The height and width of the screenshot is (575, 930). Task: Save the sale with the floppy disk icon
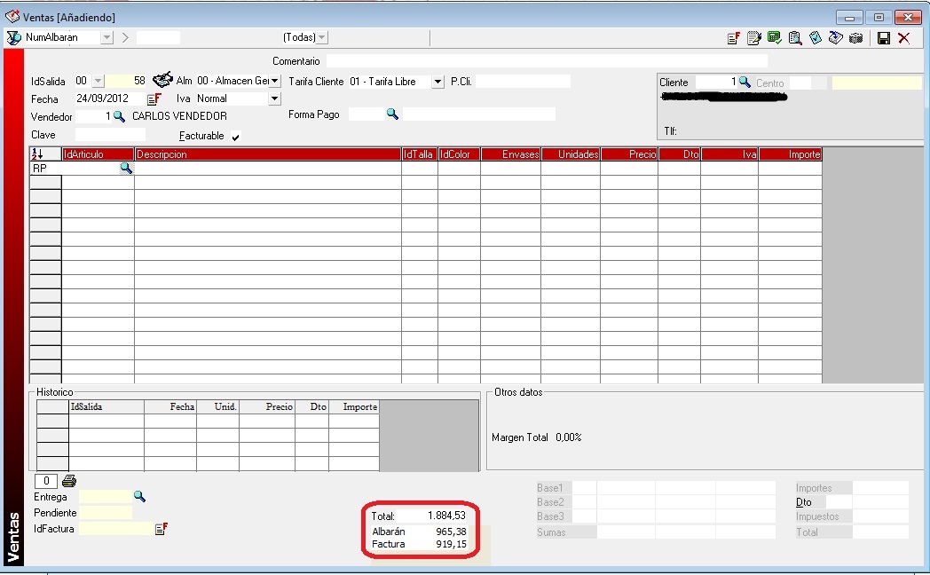click(884, 38)
